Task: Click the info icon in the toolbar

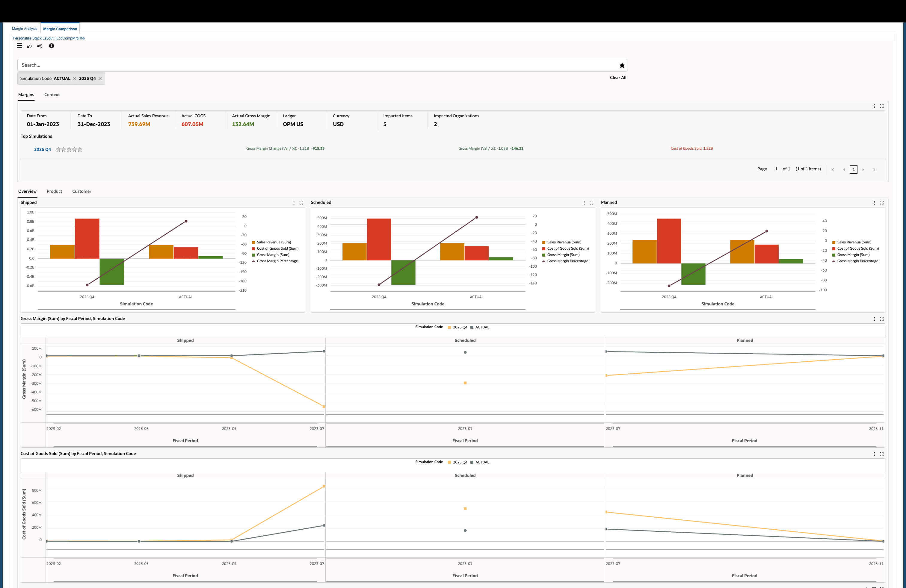Action: (52, 46)
